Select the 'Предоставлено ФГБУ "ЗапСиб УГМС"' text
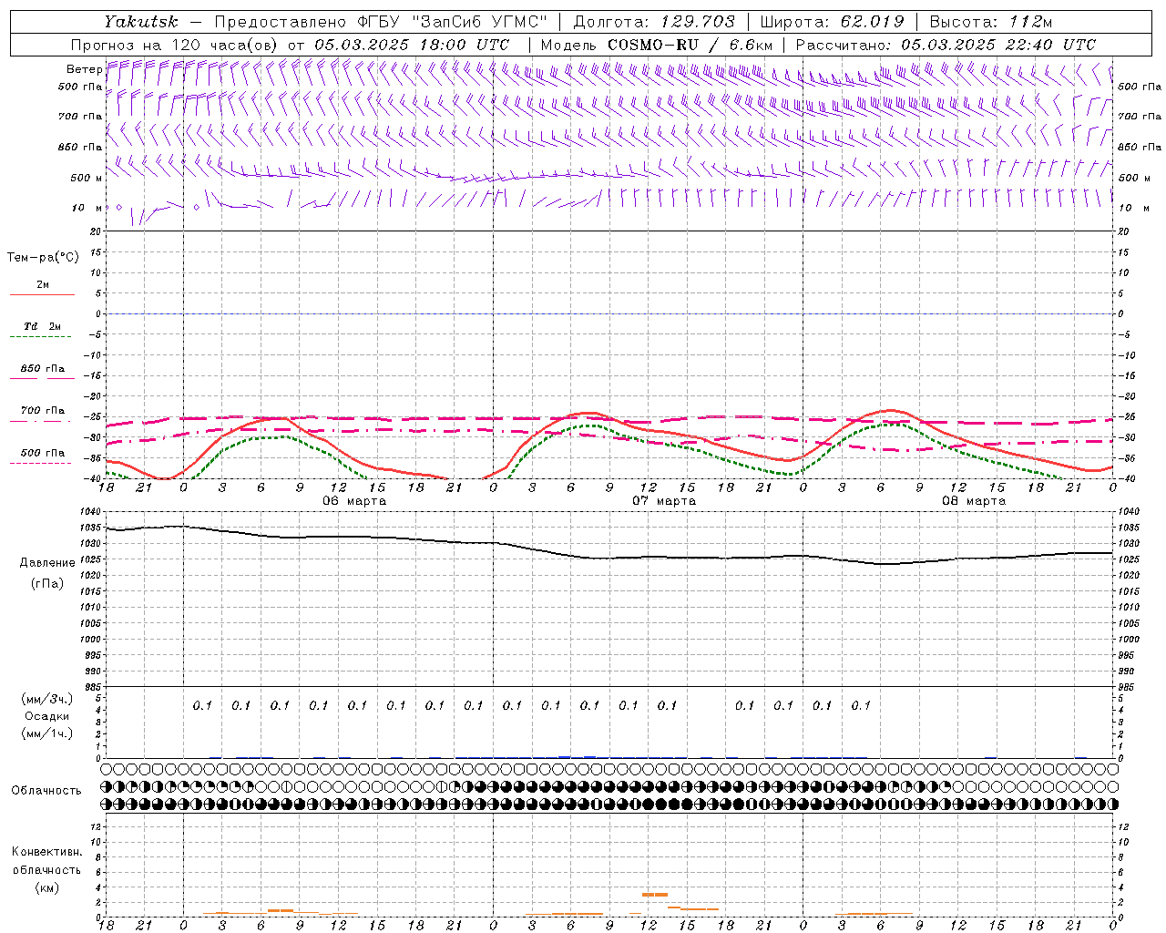1166x933 pixels. pyautogui.click(x=381, y=22)
